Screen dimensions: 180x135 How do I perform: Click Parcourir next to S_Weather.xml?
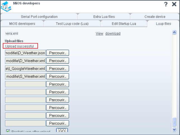tap(58, 76)
